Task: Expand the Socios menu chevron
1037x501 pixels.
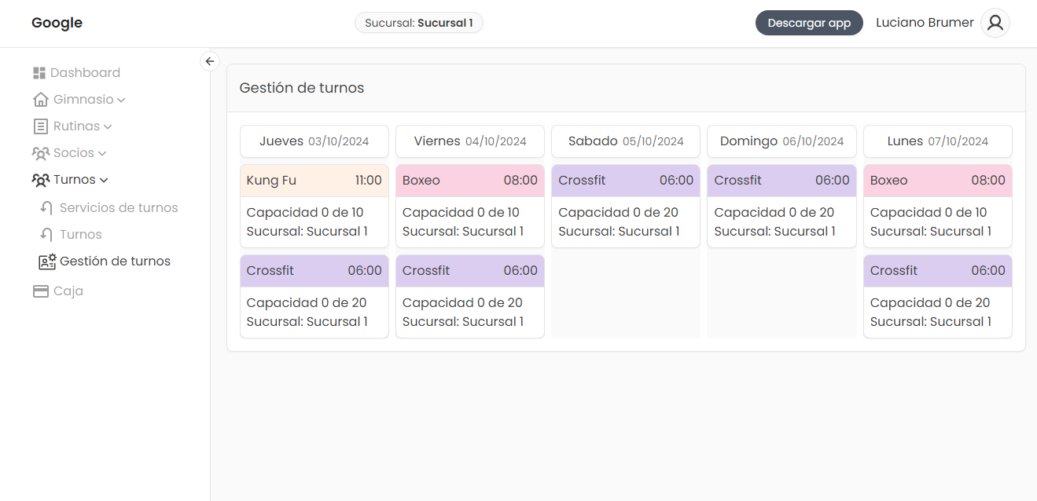Action: [x=102, y=154]
